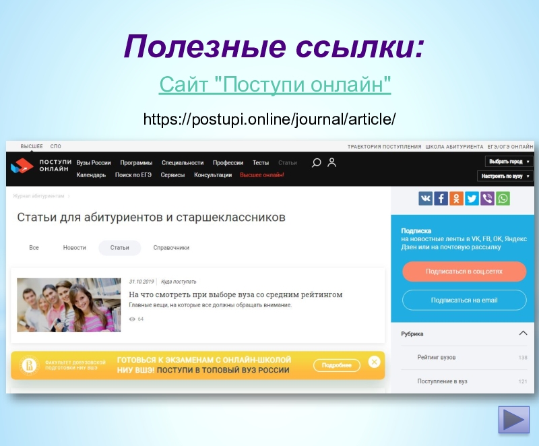Open Сервисы menu item
This screenshot has height=446, width=539.
172,175
